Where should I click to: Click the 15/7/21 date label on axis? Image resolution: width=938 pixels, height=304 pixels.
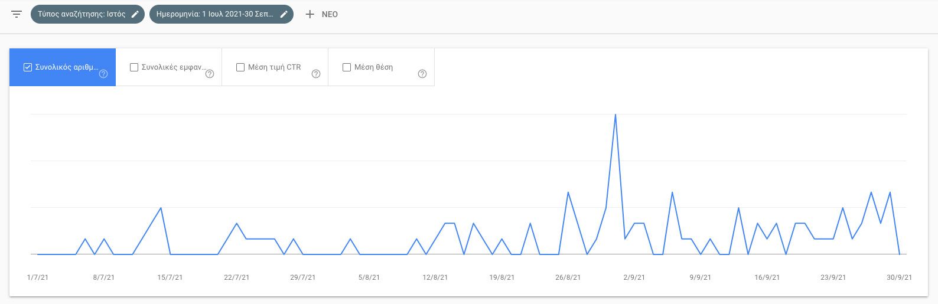point(170,277)
